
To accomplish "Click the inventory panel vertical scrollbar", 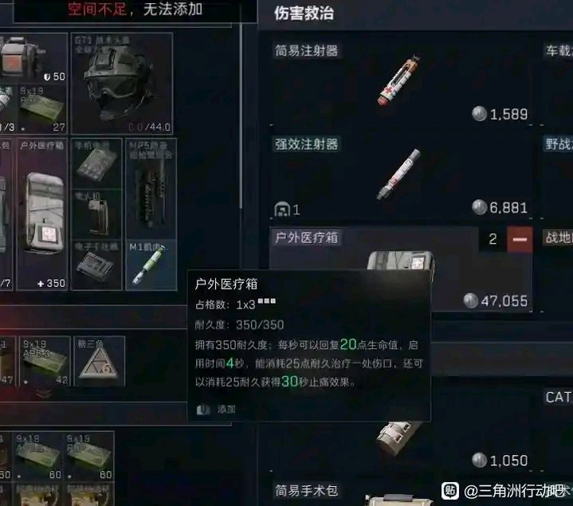I will coord(241,115).
